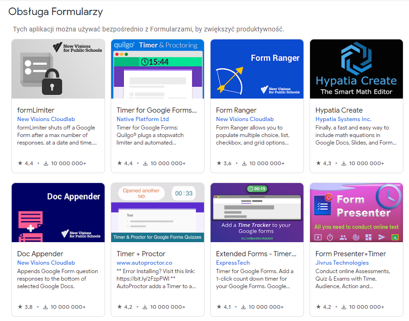
Task: Click the star rating icon on Extended Forms
Action: tap(219, 306)
